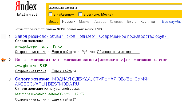Click the blank favicon beside result 1

click(3, 37)
